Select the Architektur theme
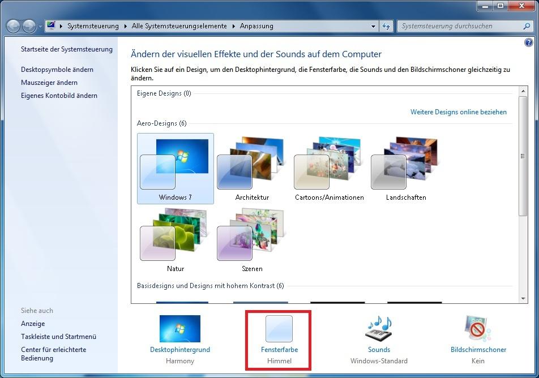The height and width of the screenshot is (378, 539). coord(252,168)
